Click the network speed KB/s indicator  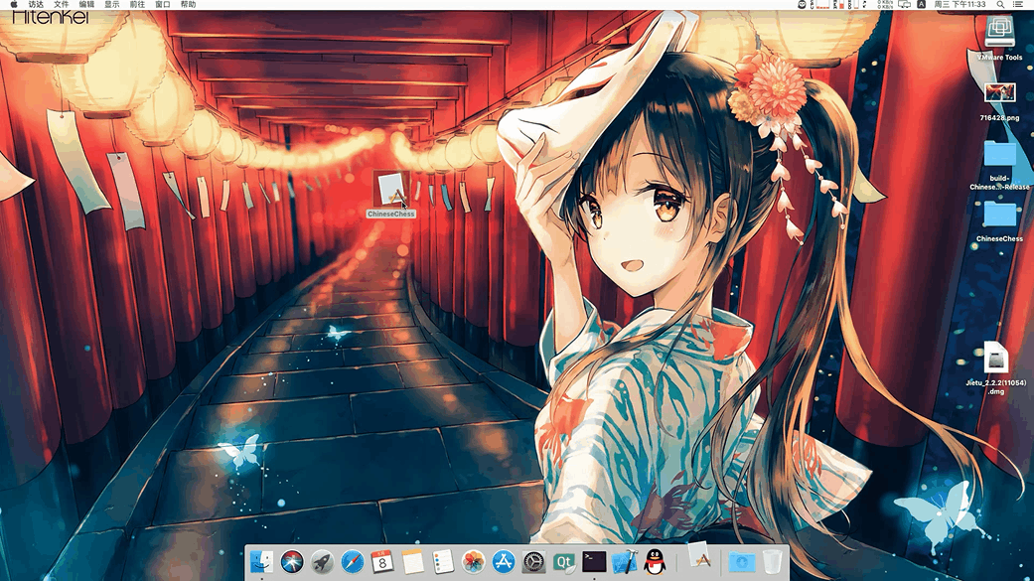(x=886, y=5)
